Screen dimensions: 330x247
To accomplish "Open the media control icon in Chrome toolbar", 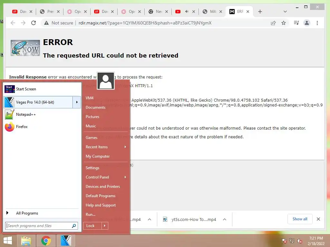I will coord(296,23).
